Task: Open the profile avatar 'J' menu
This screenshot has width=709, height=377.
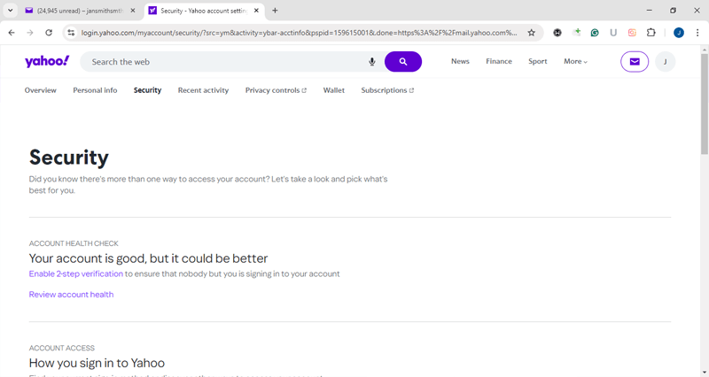Action: pyautogui.click(x=665, y=62)
